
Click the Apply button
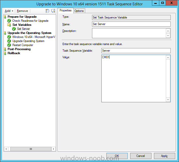(x=165, y=156)
